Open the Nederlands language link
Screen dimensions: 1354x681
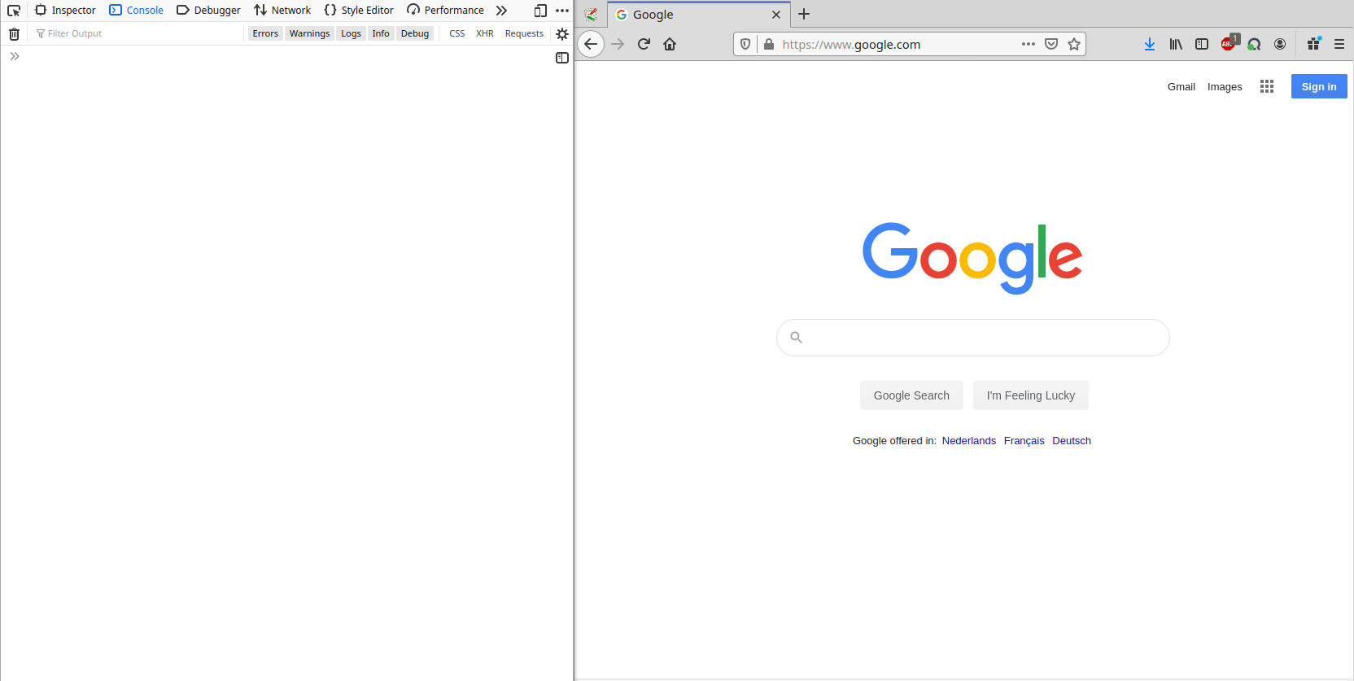pyautogui.click(x=968, y=440)
